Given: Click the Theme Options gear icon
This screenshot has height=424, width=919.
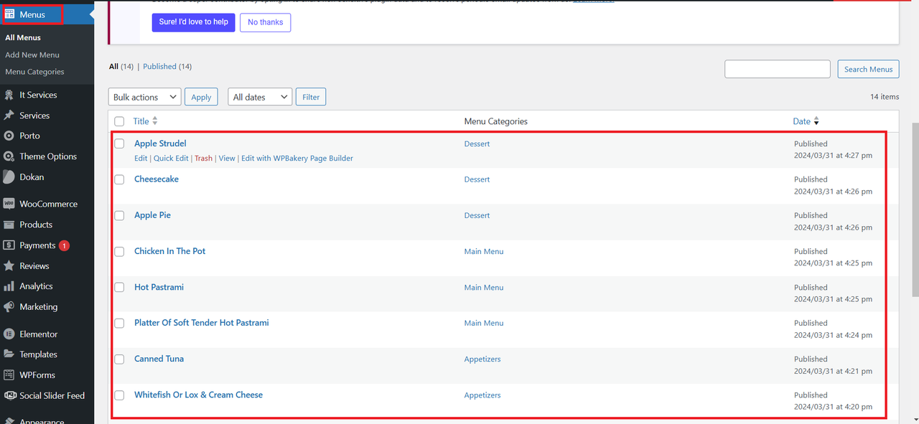Looking at the screenshot, I should [x=9, y=156].
